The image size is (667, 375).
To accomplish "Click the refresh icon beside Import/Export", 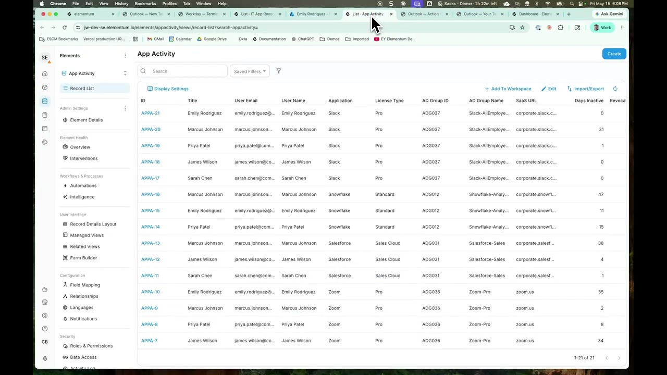I will click(x=615, y=89).
